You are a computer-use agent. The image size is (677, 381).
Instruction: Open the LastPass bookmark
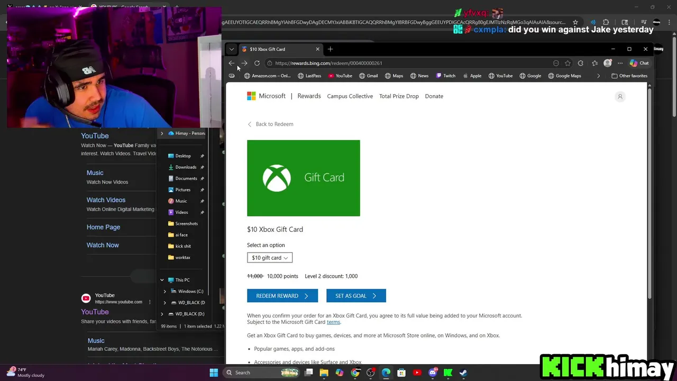pyautogui.click(x=309, y=76)
